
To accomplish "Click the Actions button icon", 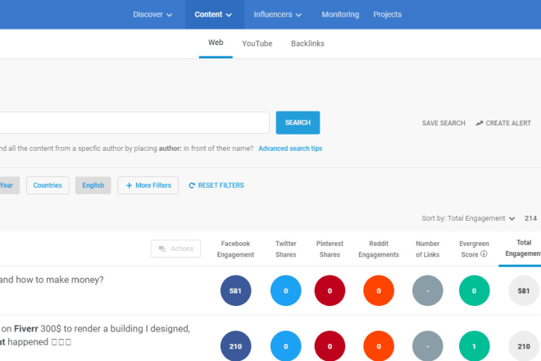I will 162,249.
